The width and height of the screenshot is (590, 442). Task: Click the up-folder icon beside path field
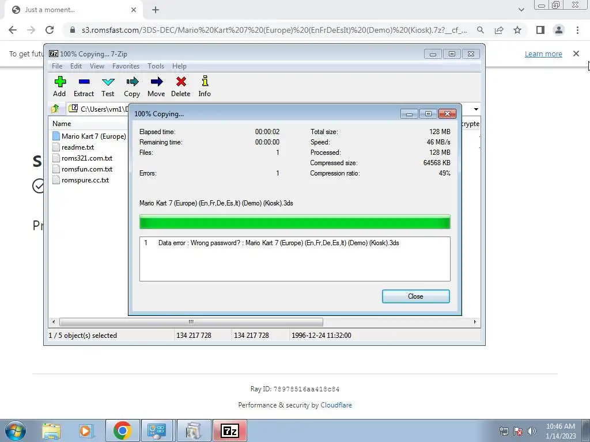(x=55, y=109)
